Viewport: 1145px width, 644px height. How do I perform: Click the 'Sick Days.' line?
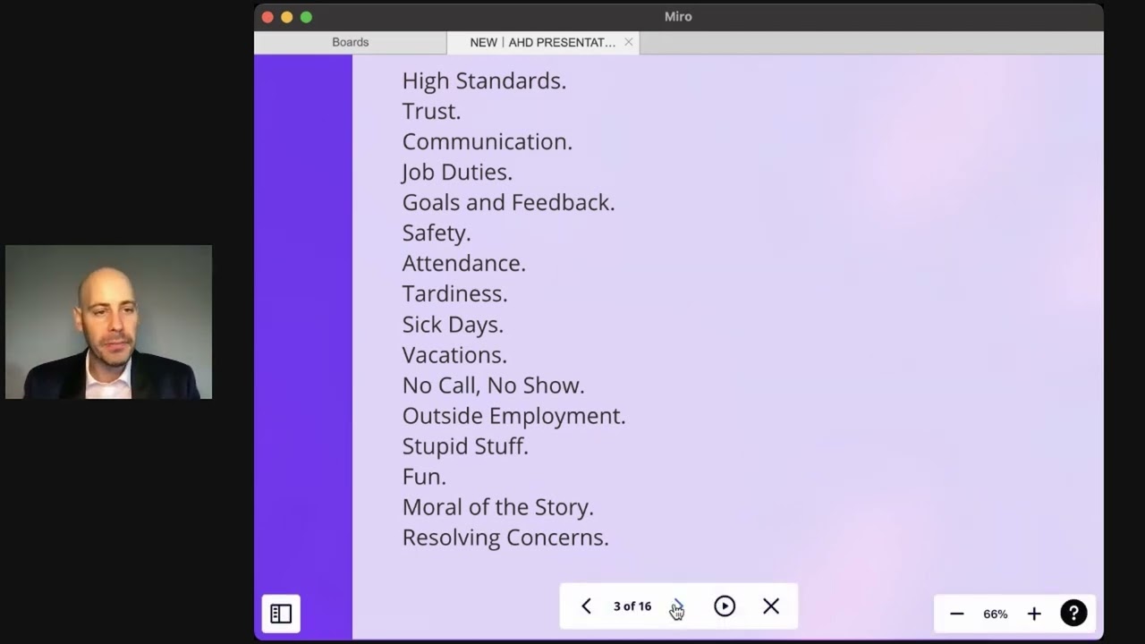[x=453, y=324]
